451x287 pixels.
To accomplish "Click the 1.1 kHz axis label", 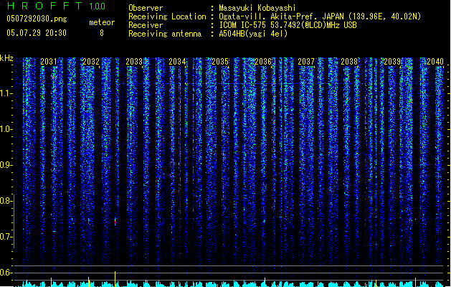I will coord(6,93).
